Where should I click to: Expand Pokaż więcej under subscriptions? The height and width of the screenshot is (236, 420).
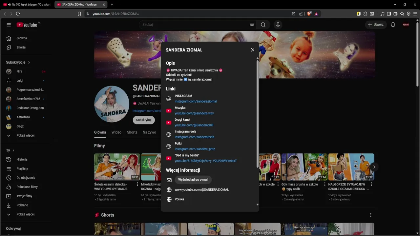tap(26, 135)
